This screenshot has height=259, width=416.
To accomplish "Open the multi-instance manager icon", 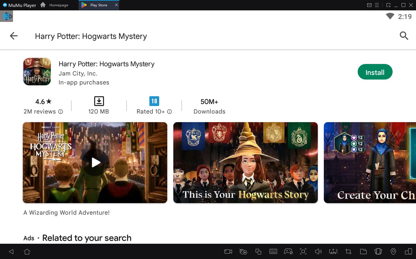I will [x=258, y=252].
